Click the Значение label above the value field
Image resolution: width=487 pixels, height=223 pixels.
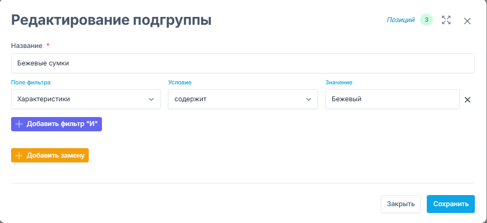click(339, 82)
